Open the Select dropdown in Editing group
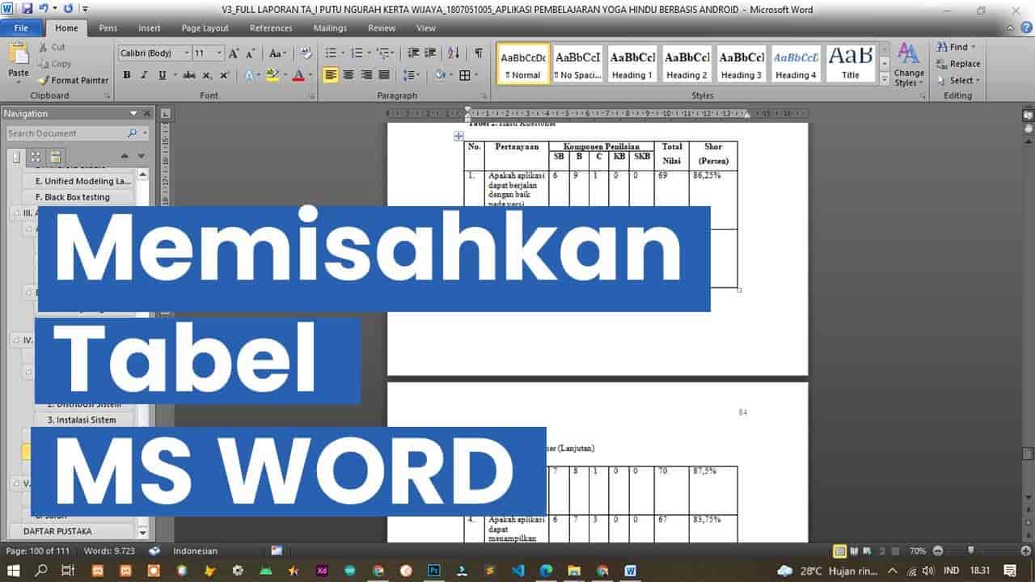The width and height of the screenshot is (1035, 582). (x=958, y=80)
